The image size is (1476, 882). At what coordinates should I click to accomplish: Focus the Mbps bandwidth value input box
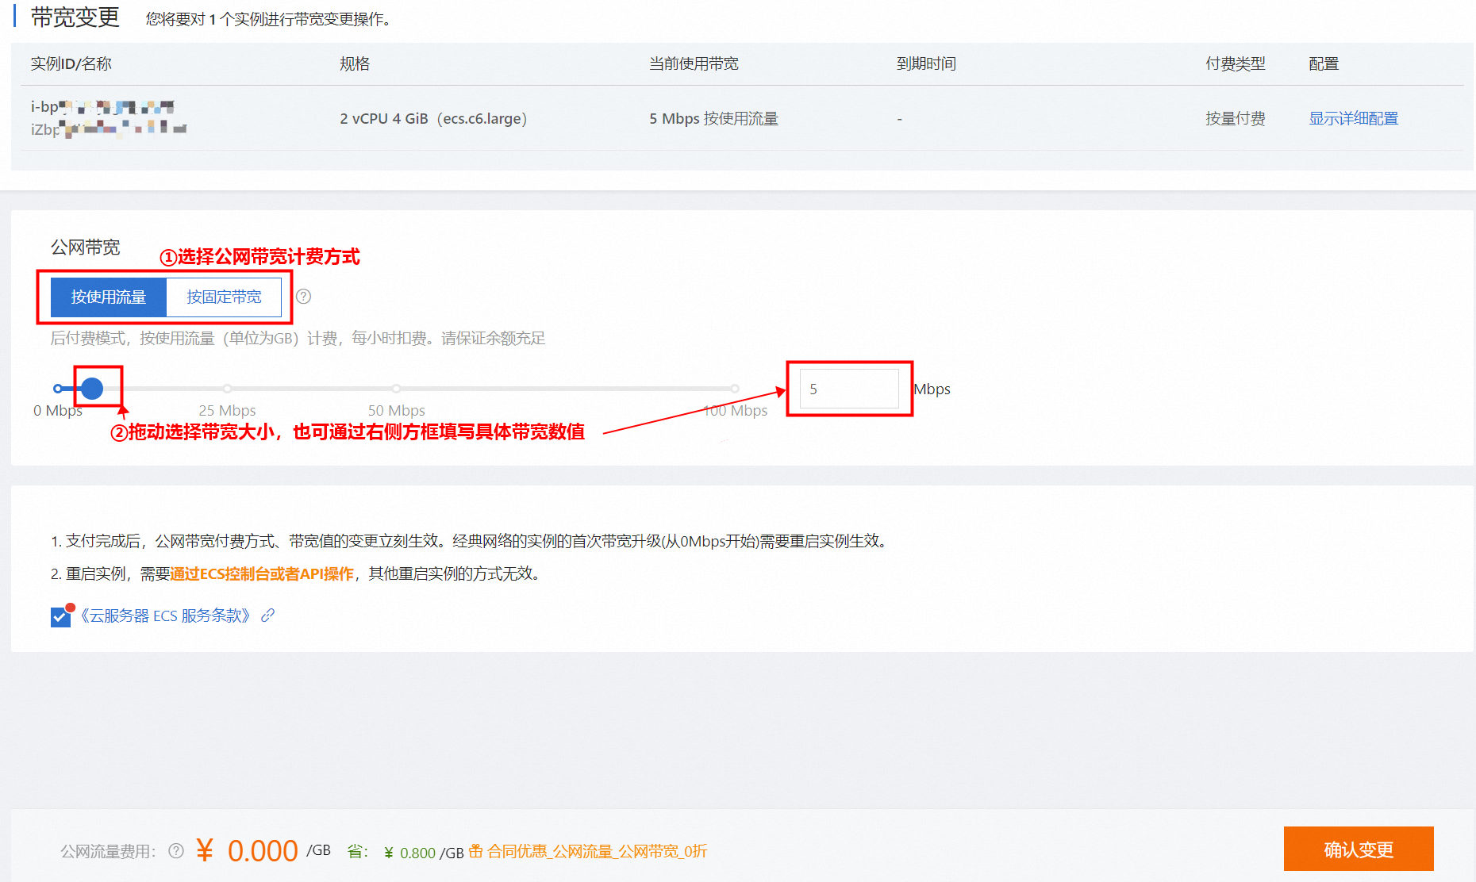click(x=848, y=389)
